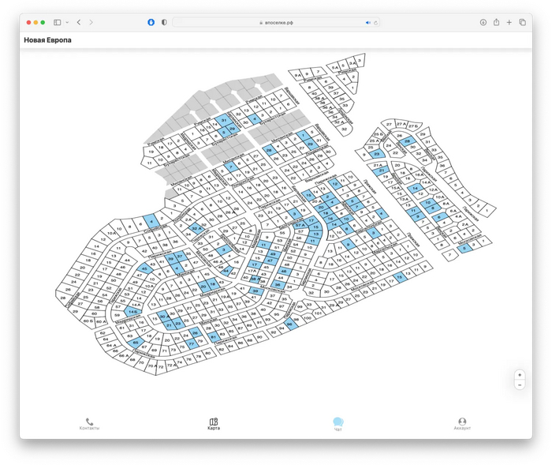Select plot 60 A

pyautogui.click(x=101, y=321)
